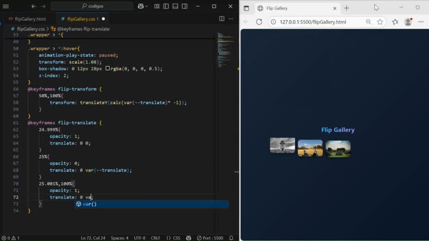Image resolution: width=429 pixels, height=241 pixels.
Task: Open the notifications bell in status bar
Action: tap(231, 238)
